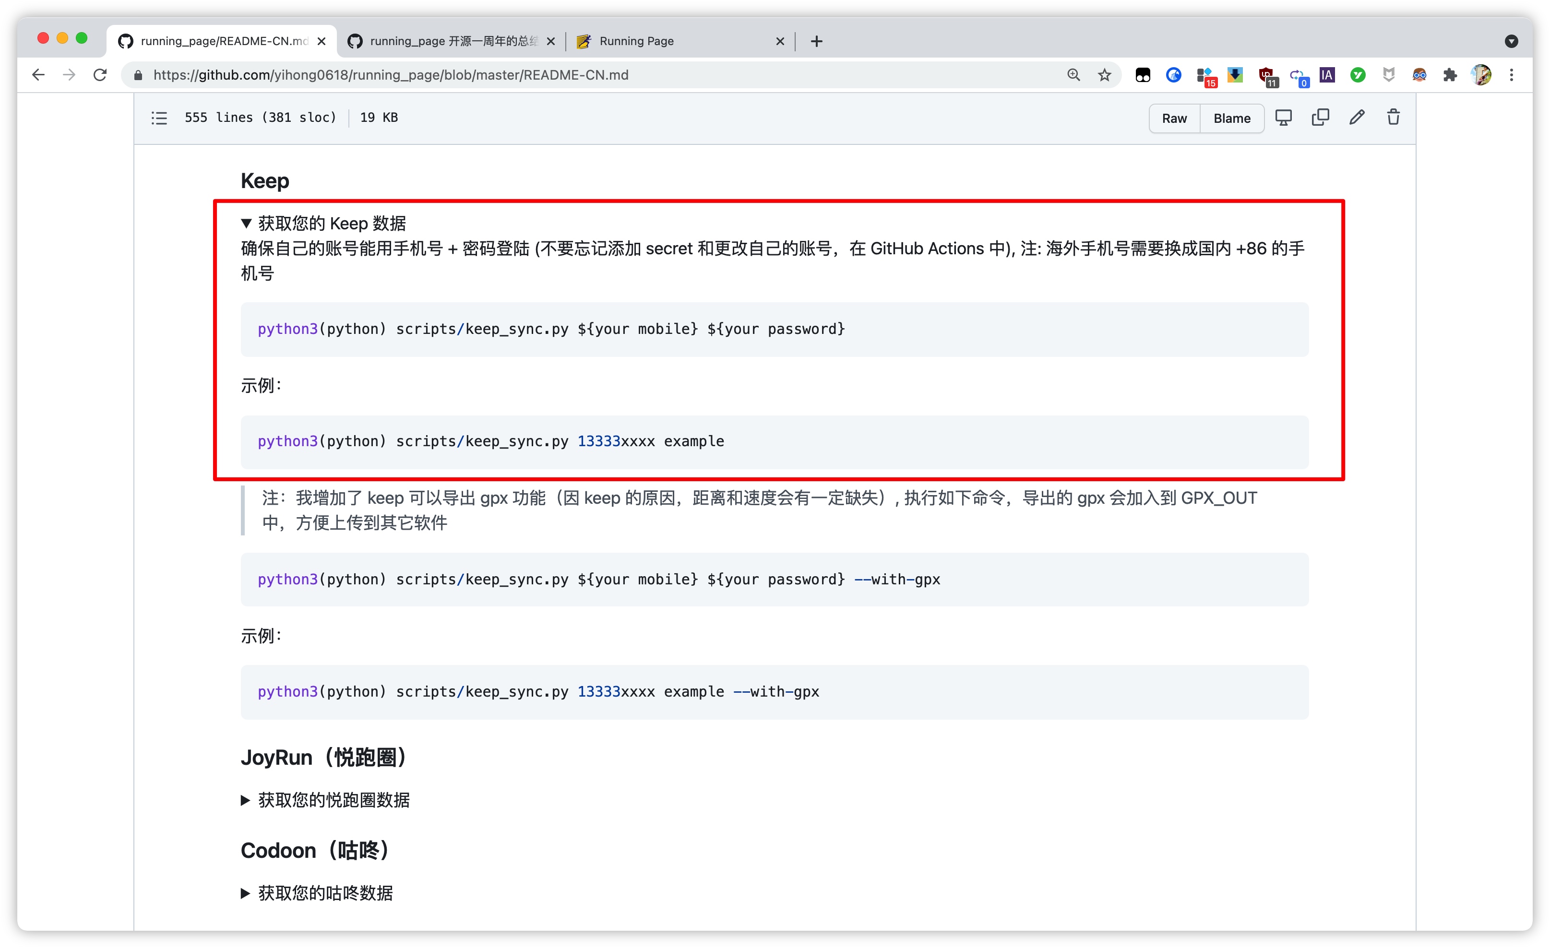This screenshot has height=948, width=1550.
Task: Open the file table of contents icon
Action: [159, 118]
